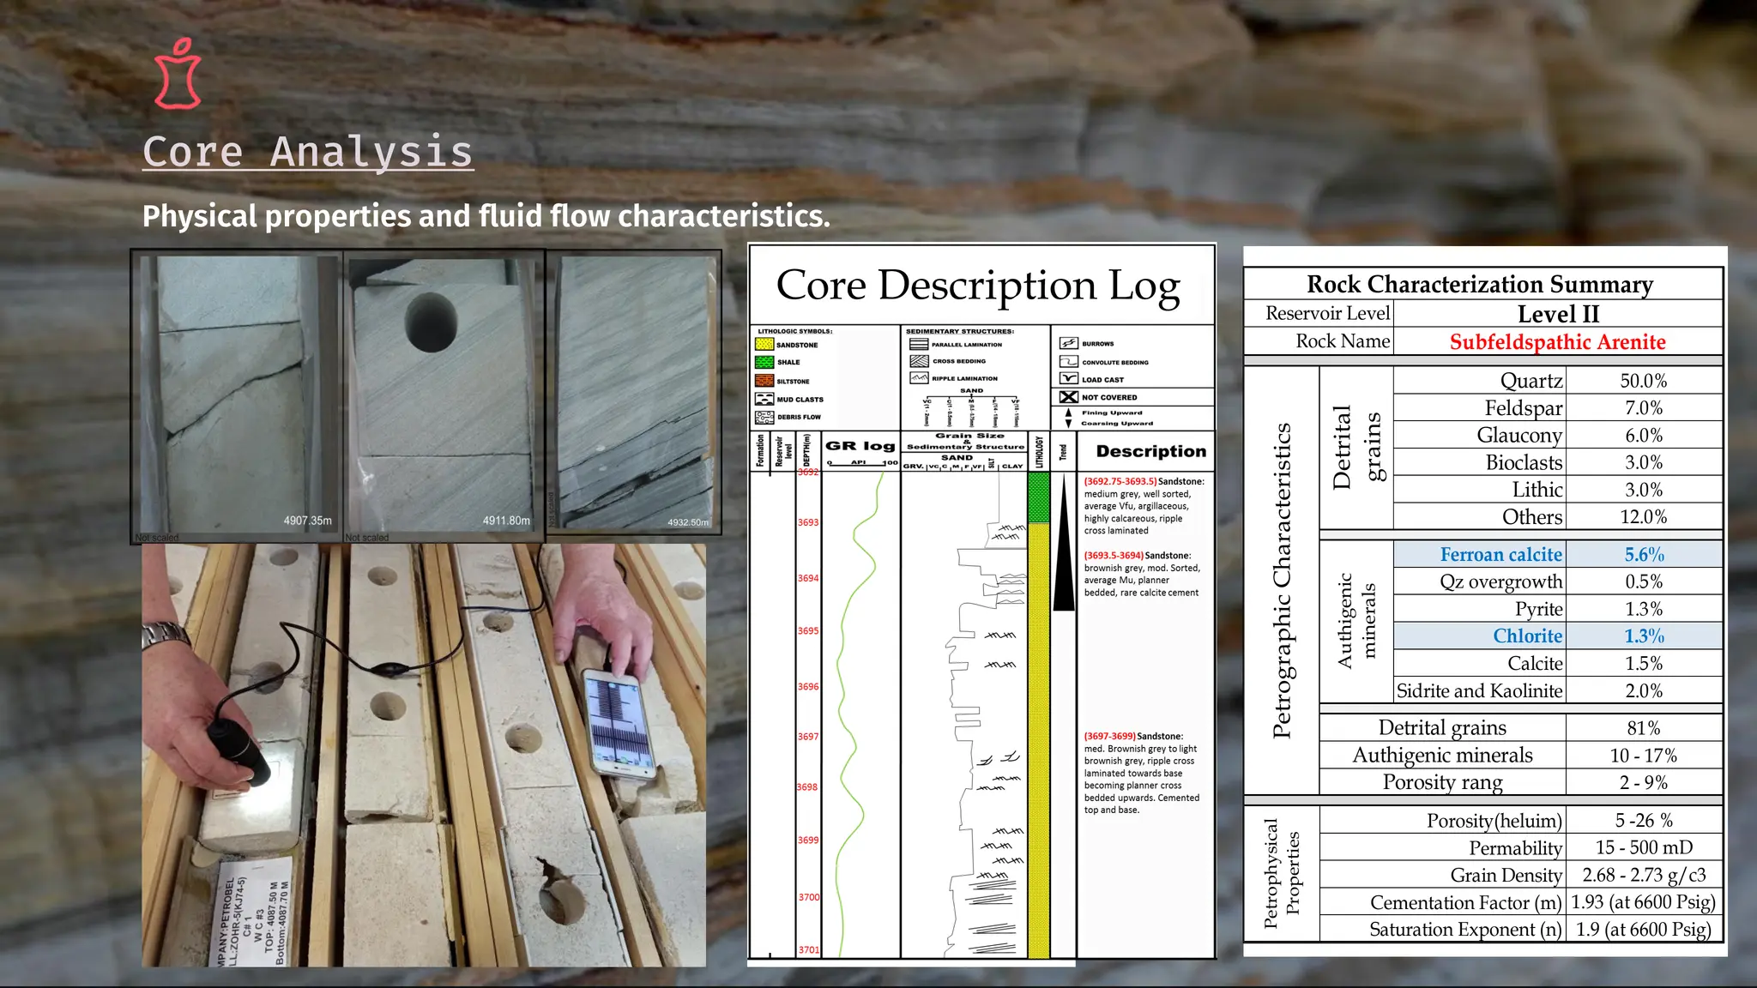Select the red Subfeldspathic Arenite rock name
Viewport: 1757px width, 988px height.
(x=1558, y=342)
